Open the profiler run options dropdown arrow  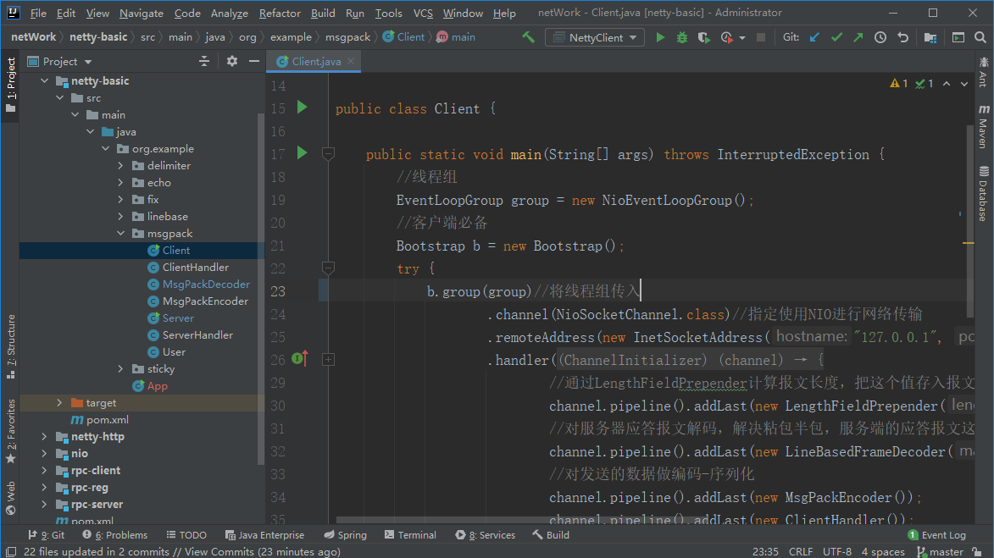point(742,38)
